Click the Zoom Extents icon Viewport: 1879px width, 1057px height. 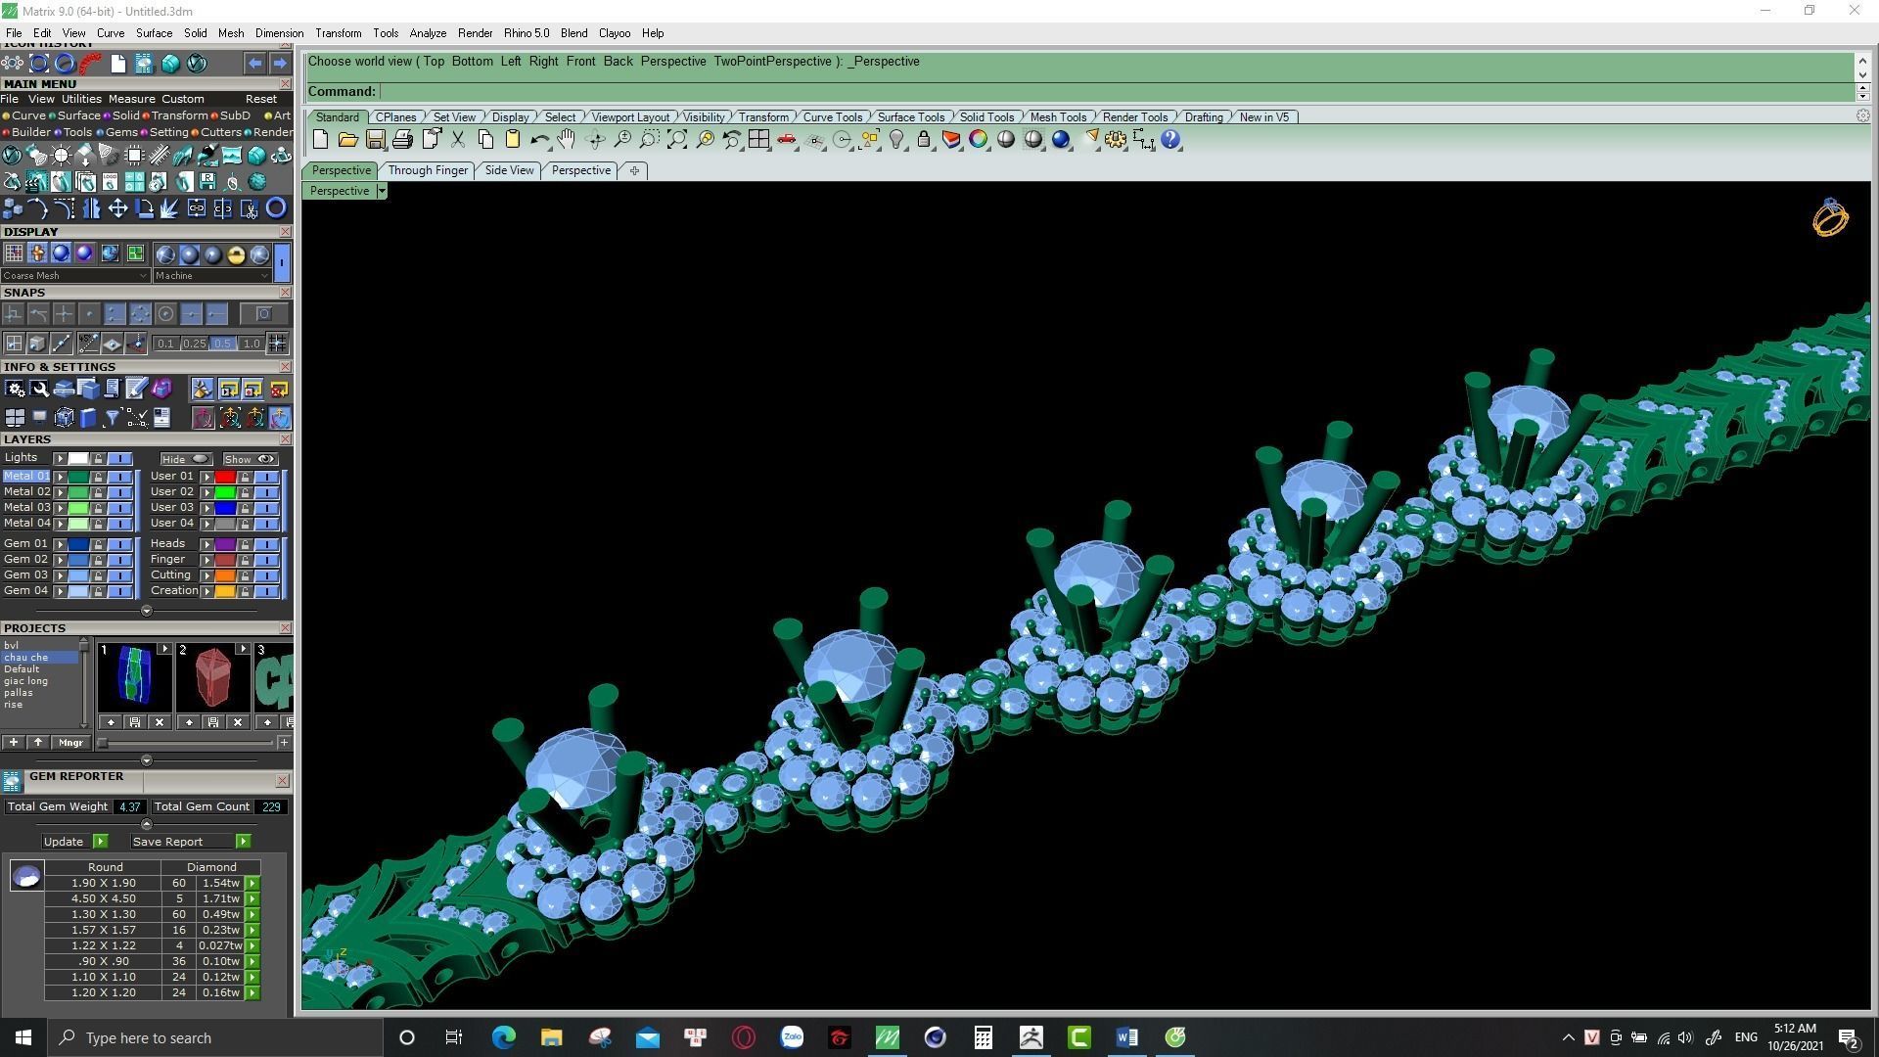click(x=677, y=140)
